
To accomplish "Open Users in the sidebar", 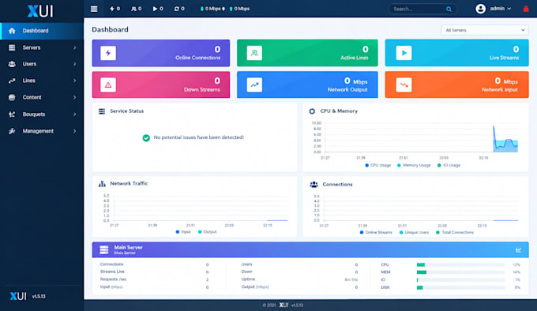I will 42,64.
